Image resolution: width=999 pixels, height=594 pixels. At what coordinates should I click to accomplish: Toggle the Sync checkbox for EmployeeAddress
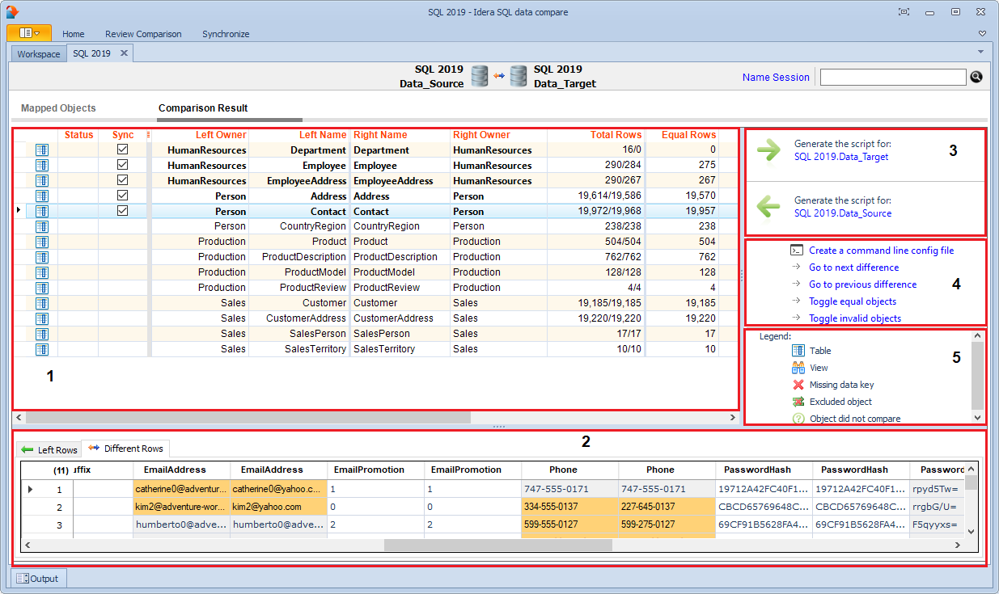(123, 181)
